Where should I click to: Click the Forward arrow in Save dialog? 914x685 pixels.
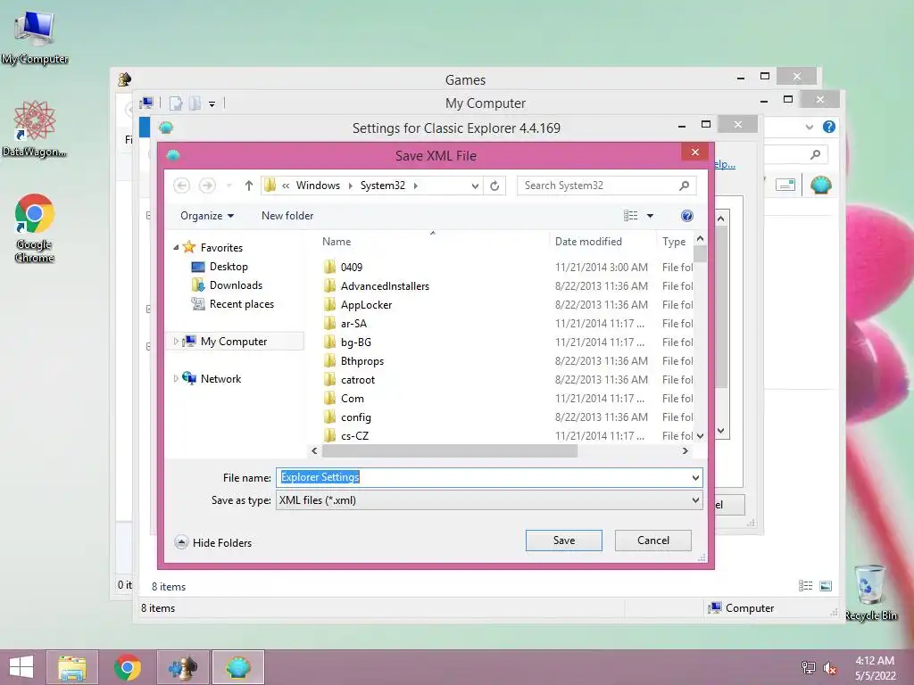click(207, 186)
